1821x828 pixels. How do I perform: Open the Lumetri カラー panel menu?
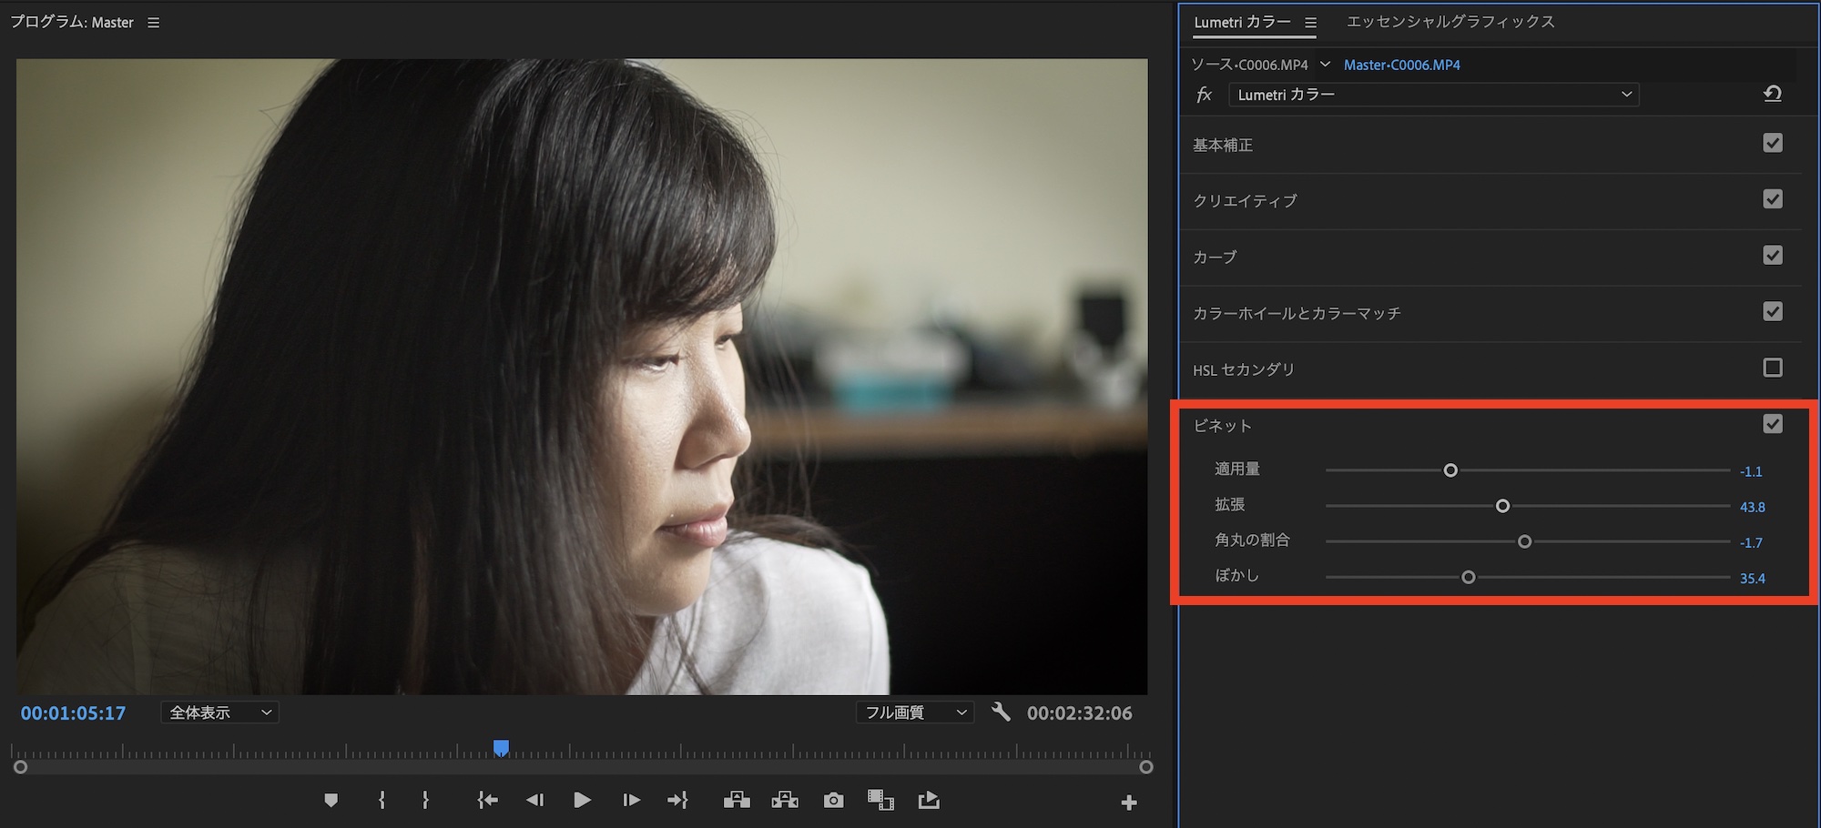coord(1310,23)
